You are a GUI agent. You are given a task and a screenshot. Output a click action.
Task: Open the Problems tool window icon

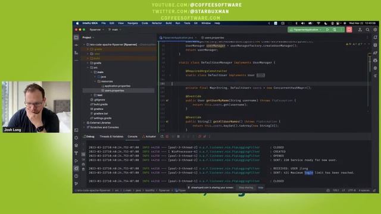(x=76, y=176)
